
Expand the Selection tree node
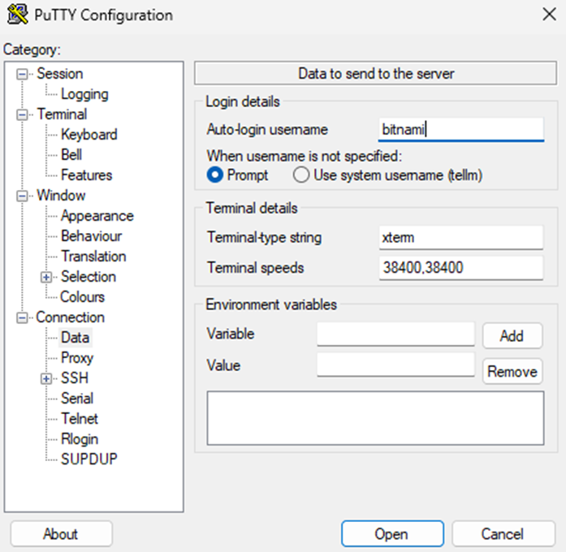point(46,278)
